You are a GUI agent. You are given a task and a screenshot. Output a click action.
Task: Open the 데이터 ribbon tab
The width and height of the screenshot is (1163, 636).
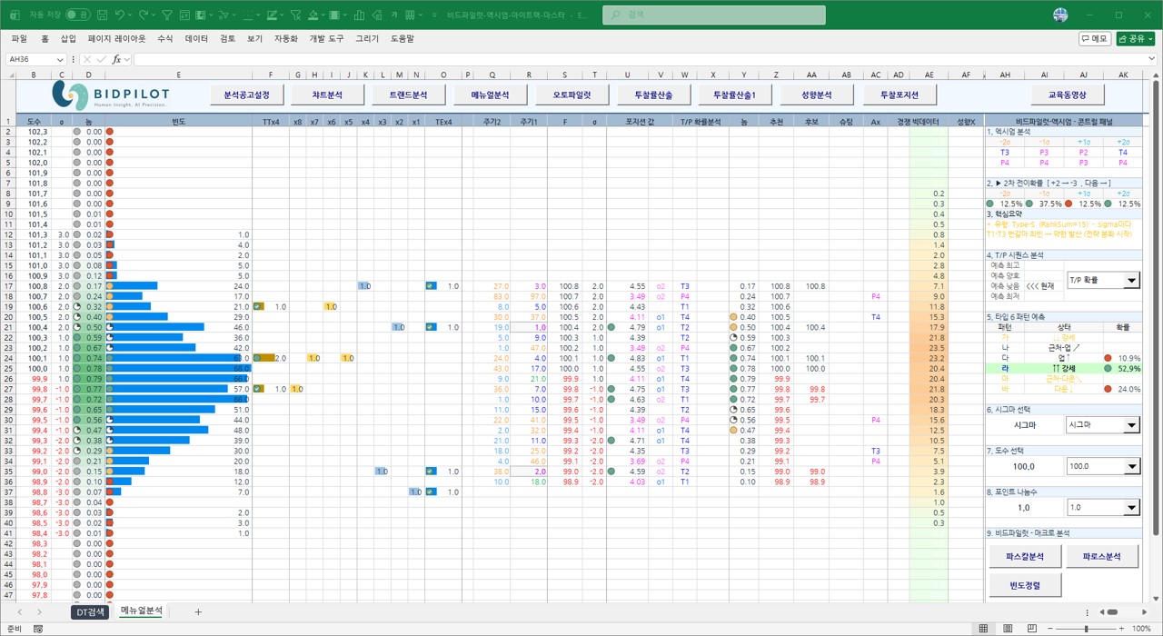point(196,38)
